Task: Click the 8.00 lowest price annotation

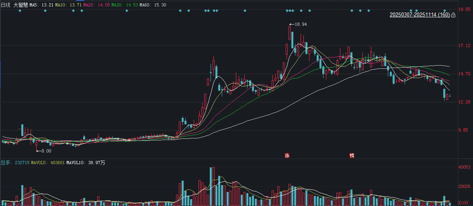Action: point(45,151)
